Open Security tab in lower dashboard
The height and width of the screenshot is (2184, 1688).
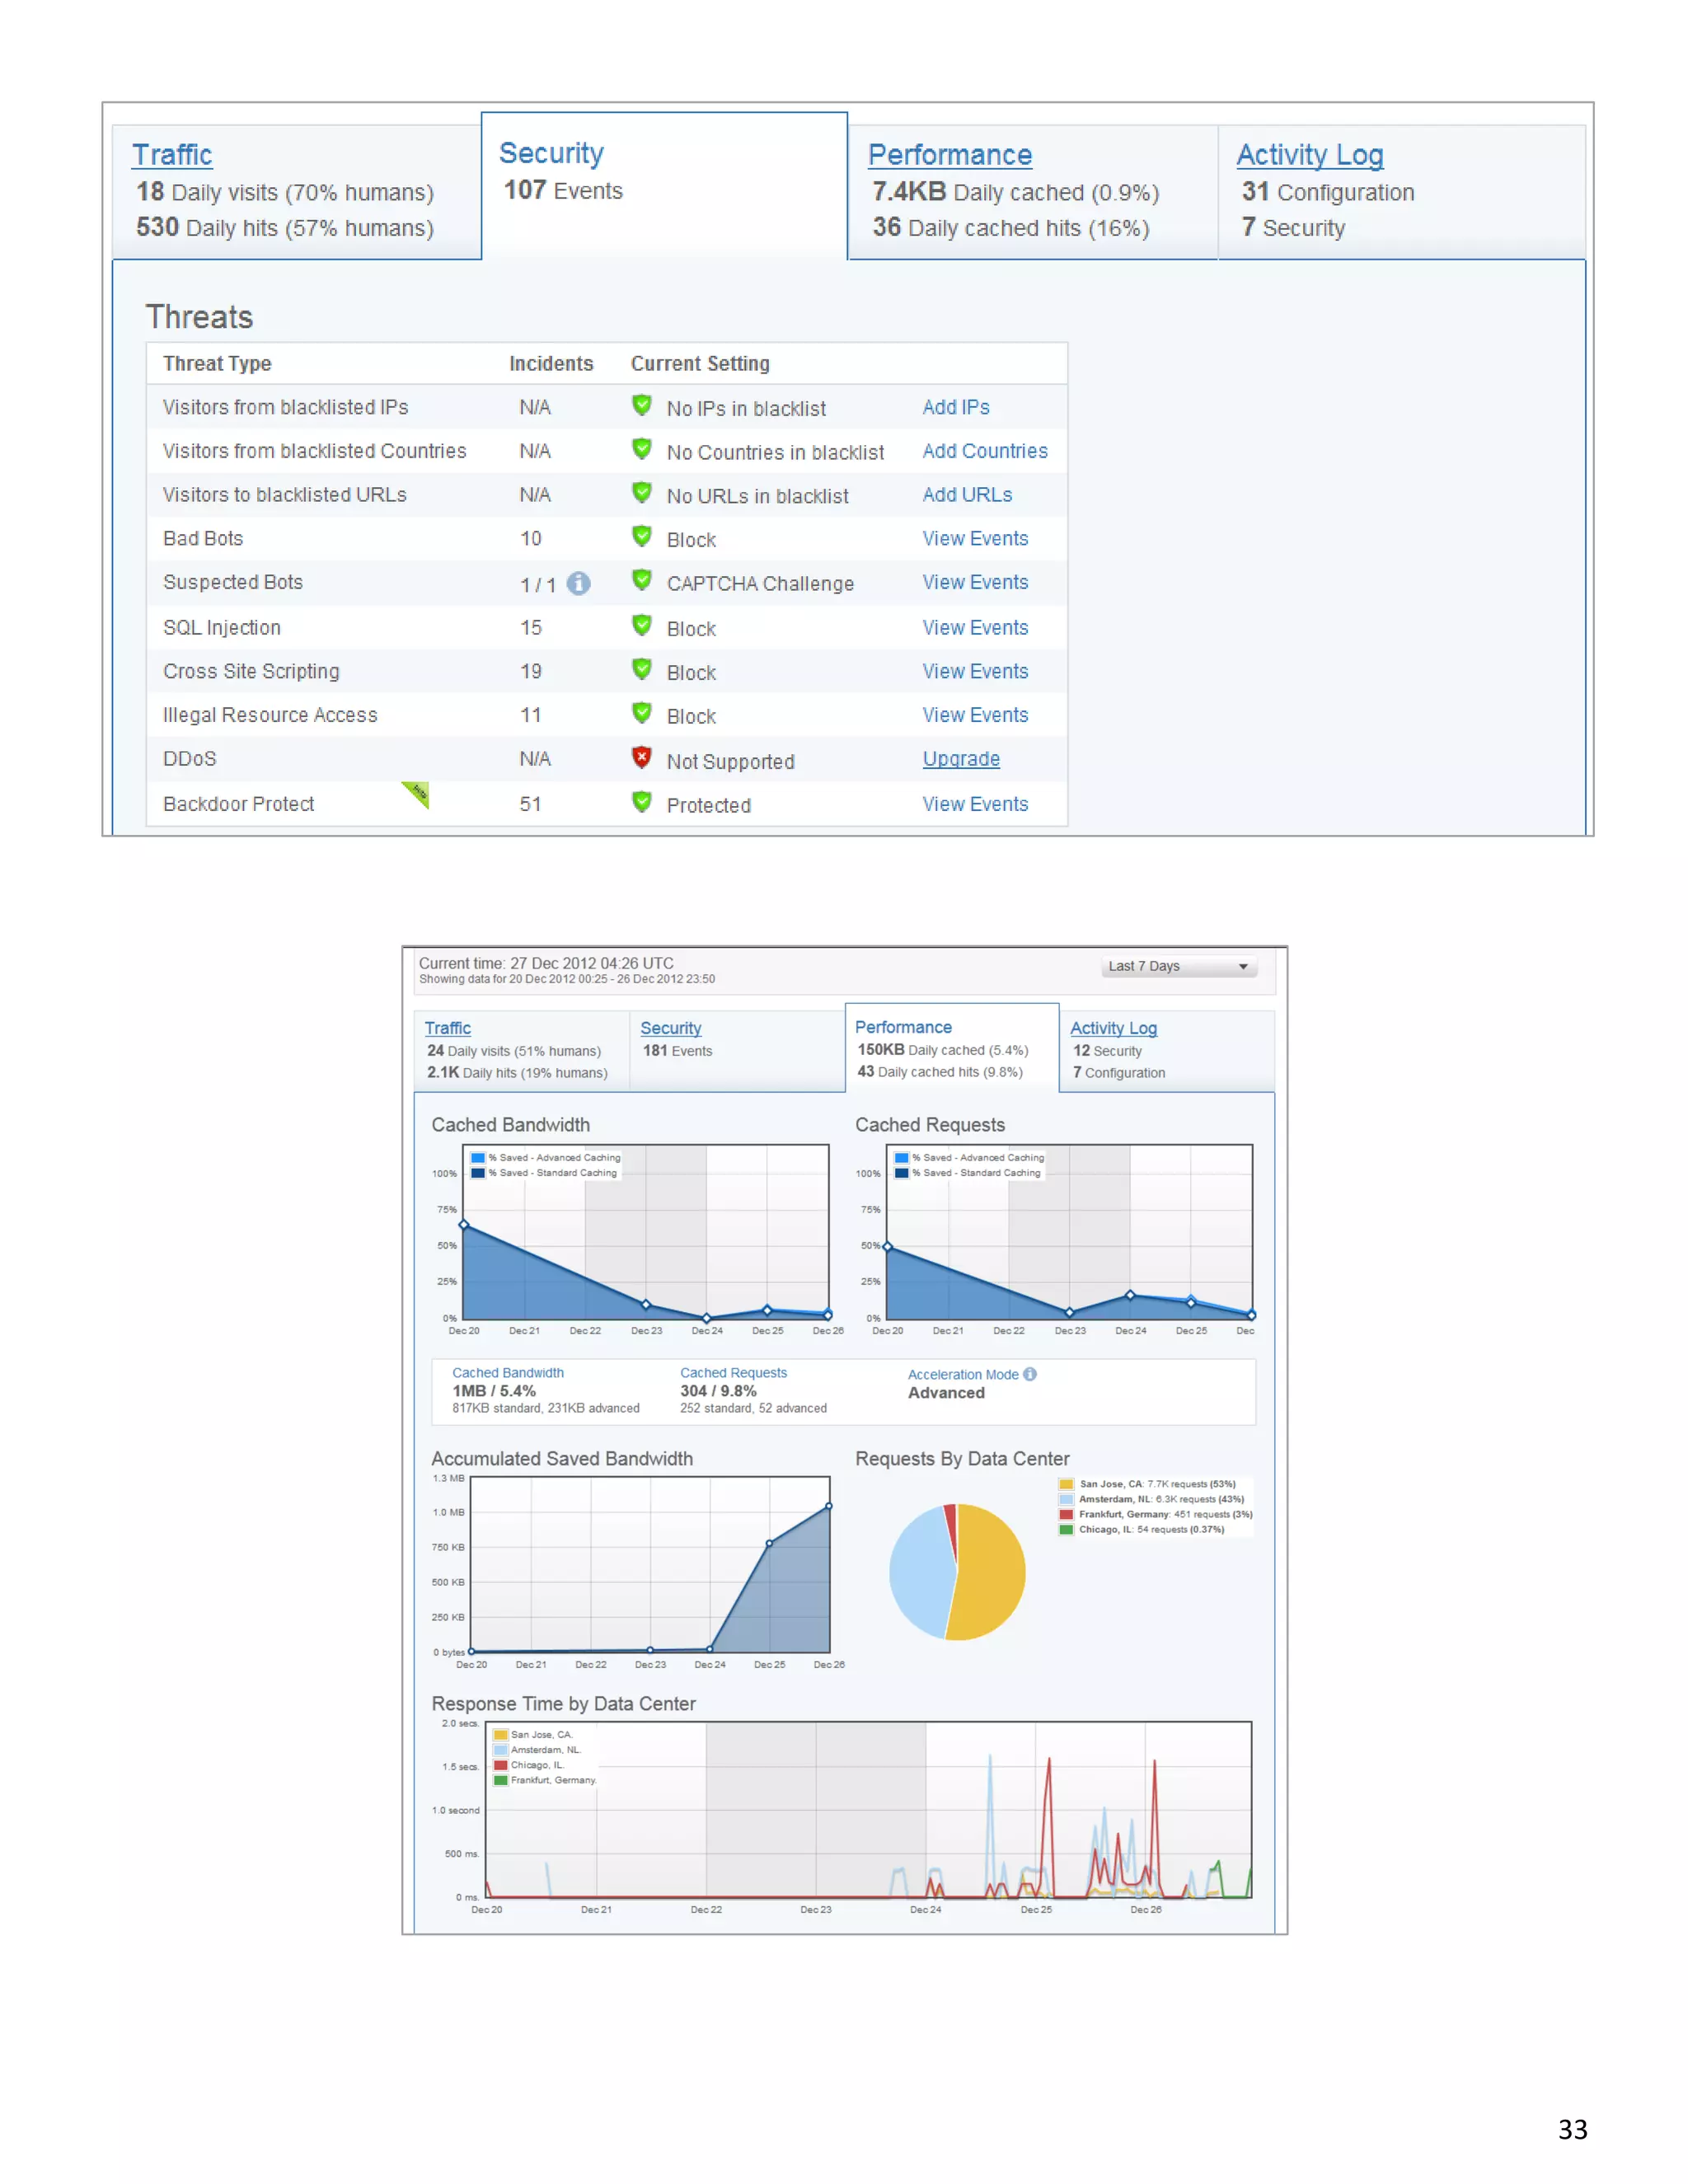tap(670, 1028)
